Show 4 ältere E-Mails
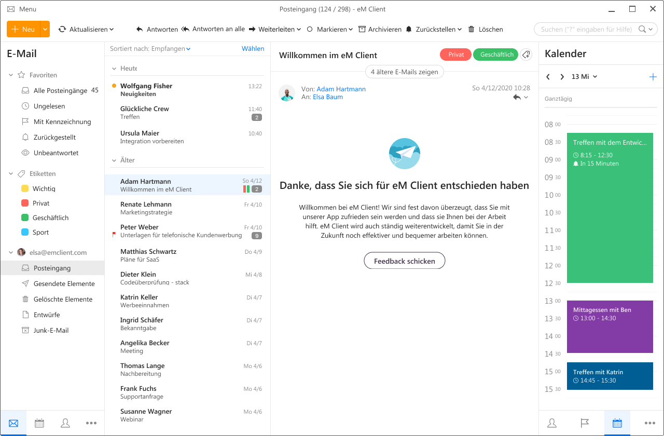Image resolution: width=664 pixels, height=436 pixels. pyautogui.click(x=405, y=72)
